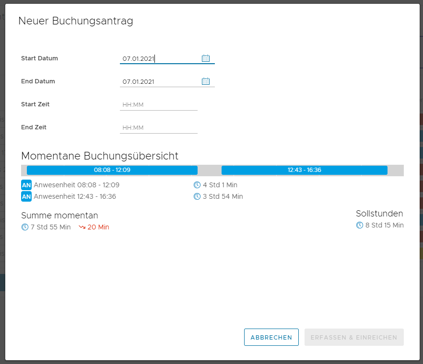Focus the End Datum date field
Screen dimensions: 423x364
[x=158, y=82]
